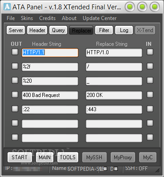Click the MySSH button
The height and width of the screenshot is (177, 164).
(x=94, y=157)
